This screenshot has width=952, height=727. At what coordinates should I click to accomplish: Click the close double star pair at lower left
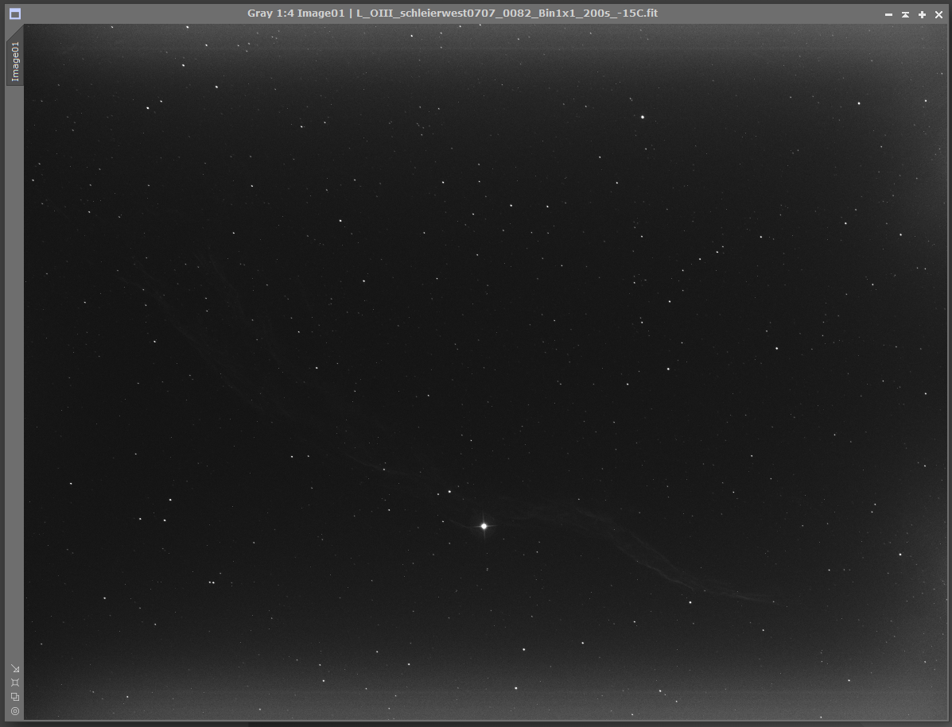click(x=212, y=582)
